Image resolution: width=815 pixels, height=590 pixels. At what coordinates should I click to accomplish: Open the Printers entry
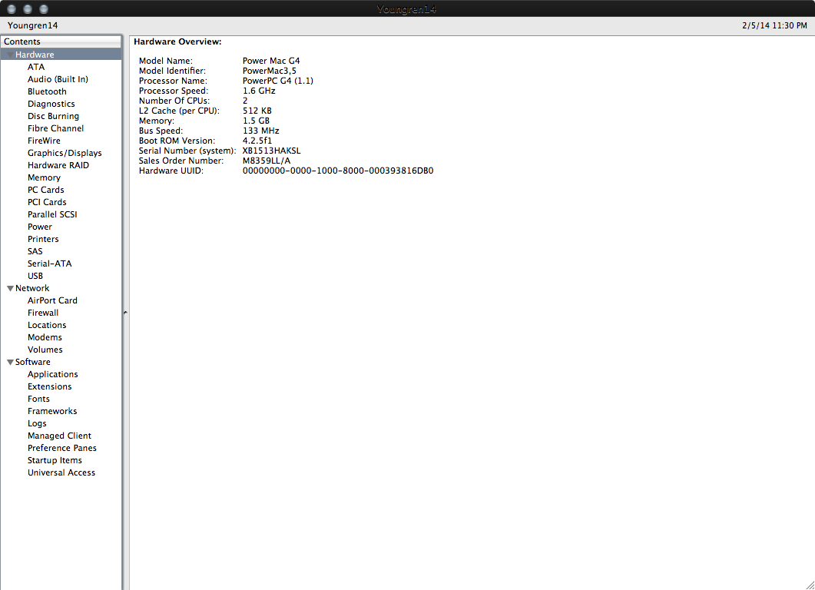click(x=43, y=239)
